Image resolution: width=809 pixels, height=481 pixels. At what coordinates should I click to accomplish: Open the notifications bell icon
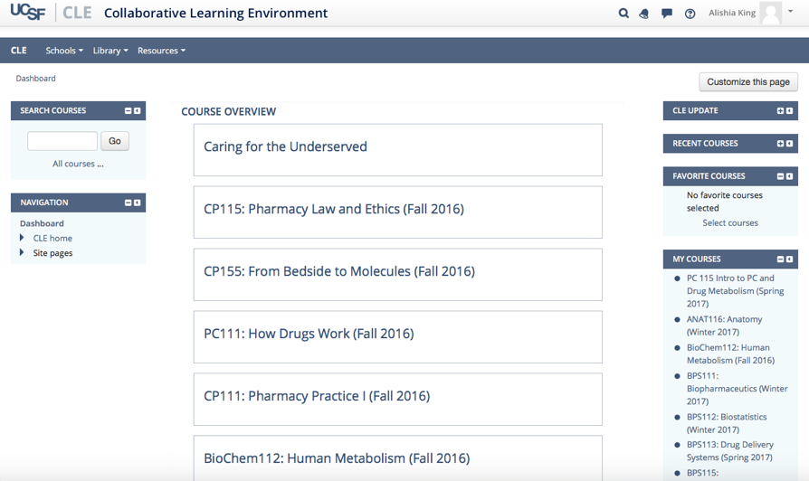(x=644, y=14)
